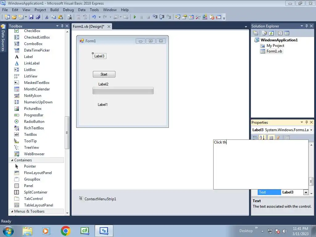Select the WebBrowser control in Toolbox
This screenshot has height=237, width=316.
point(34,154)
